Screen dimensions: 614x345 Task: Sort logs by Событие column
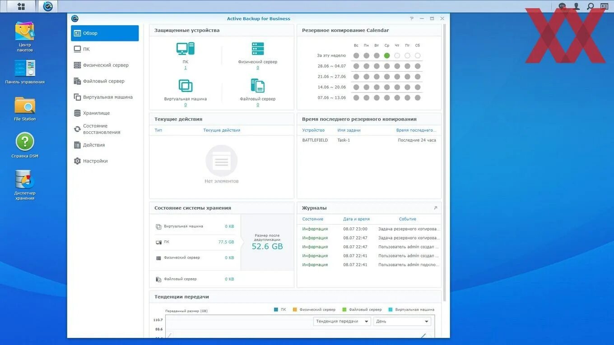point(408,219)
